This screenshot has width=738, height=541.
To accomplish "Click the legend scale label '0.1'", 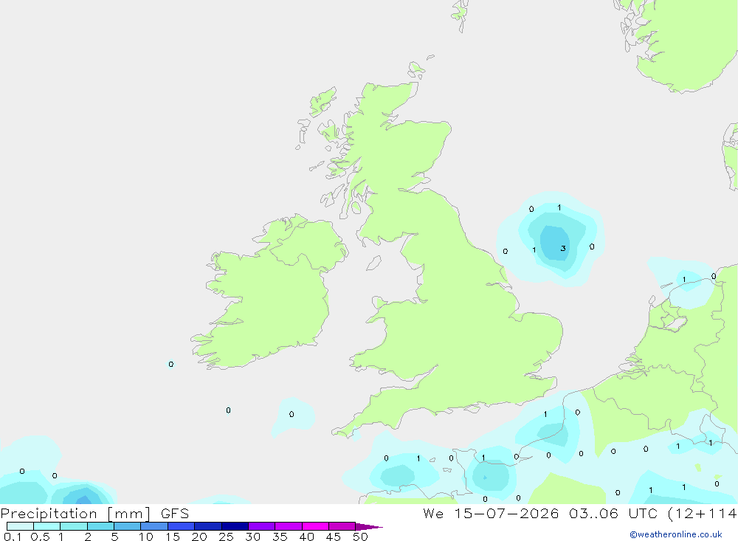I will (13, 537).
